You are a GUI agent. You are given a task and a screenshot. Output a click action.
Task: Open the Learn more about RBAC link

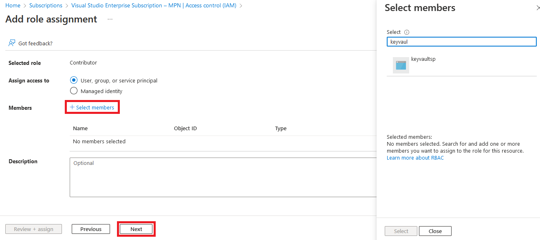415,158
